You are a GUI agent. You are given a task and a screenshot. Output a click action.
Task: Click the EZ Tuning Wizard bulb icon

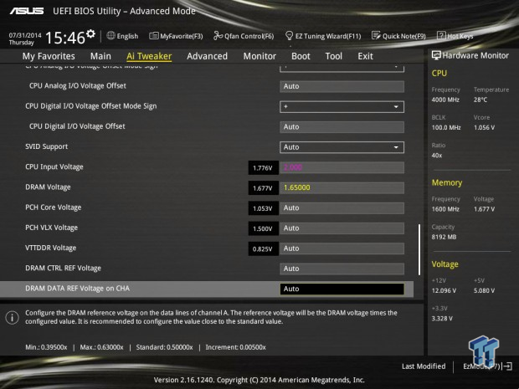click(x=289, y=35)
